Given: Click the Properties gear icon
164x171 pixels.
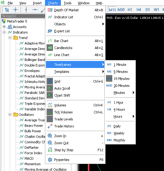Looking at the screenshot, I should pyautogui.click(x=50, y=160).
